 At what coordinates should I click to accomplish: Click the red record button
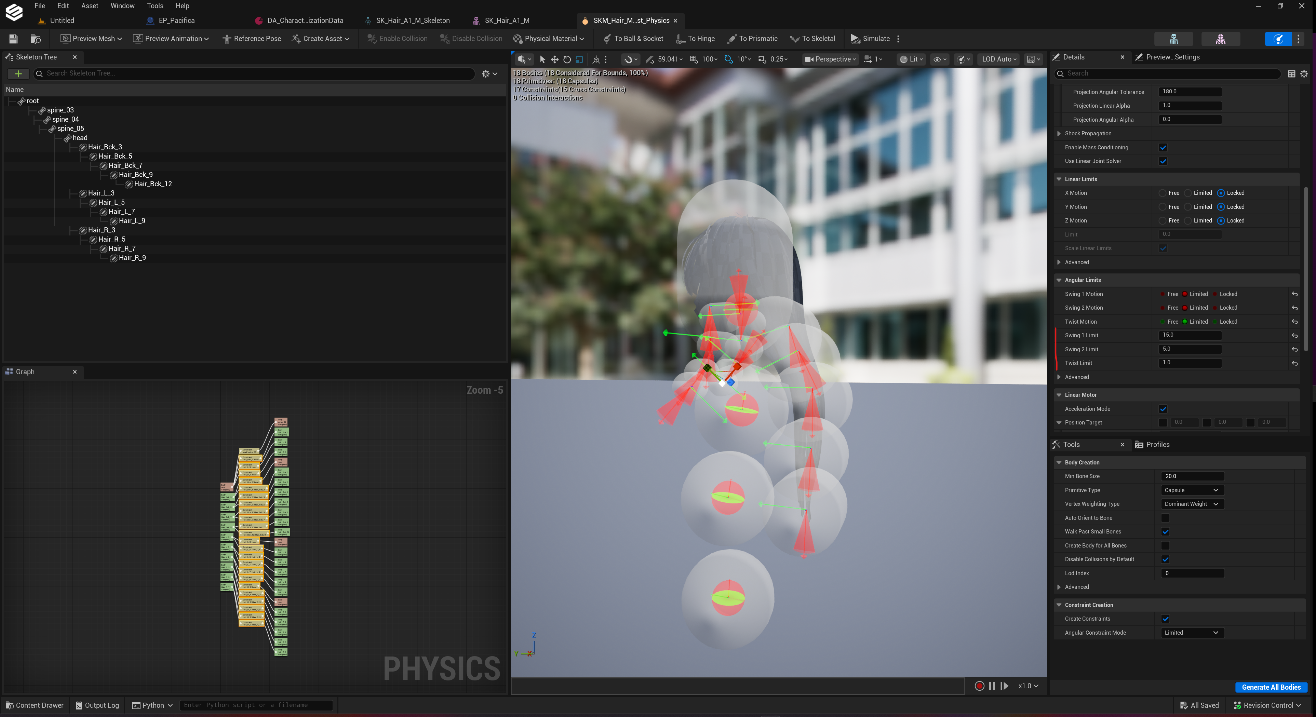(x=979, y=686)
